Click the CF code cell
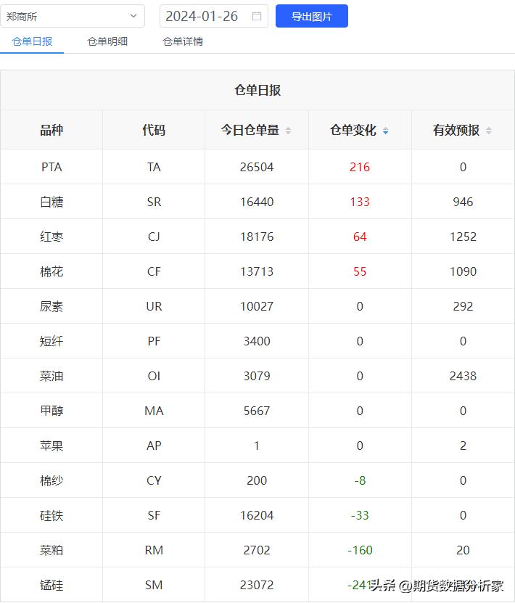515x603 pixels. [x=154, y=271]
